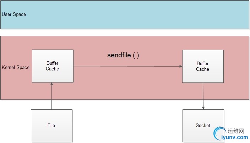Viewport: 250px width, 143px height.
Task: Select the blue User Space region
Action: point(125,15)
